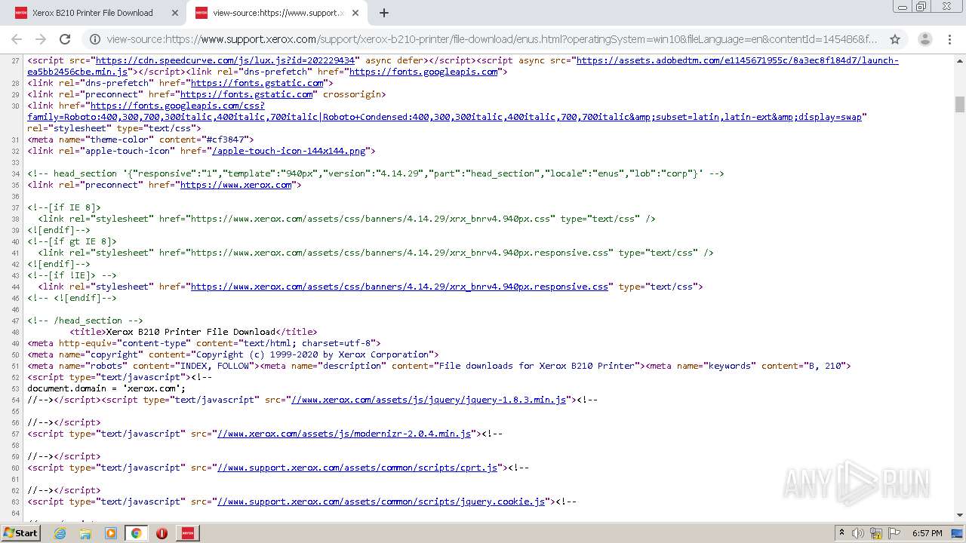Open the modernizr-2.0.4.min.js link

(x=343, y=434)
